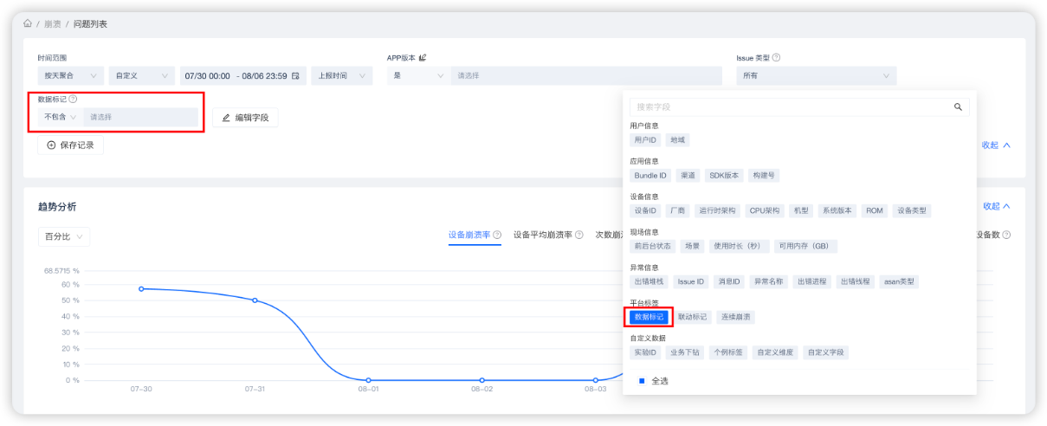Click the plus icon on 保存记录 button
1047x426 pixels.
click(x=51, y=145)
